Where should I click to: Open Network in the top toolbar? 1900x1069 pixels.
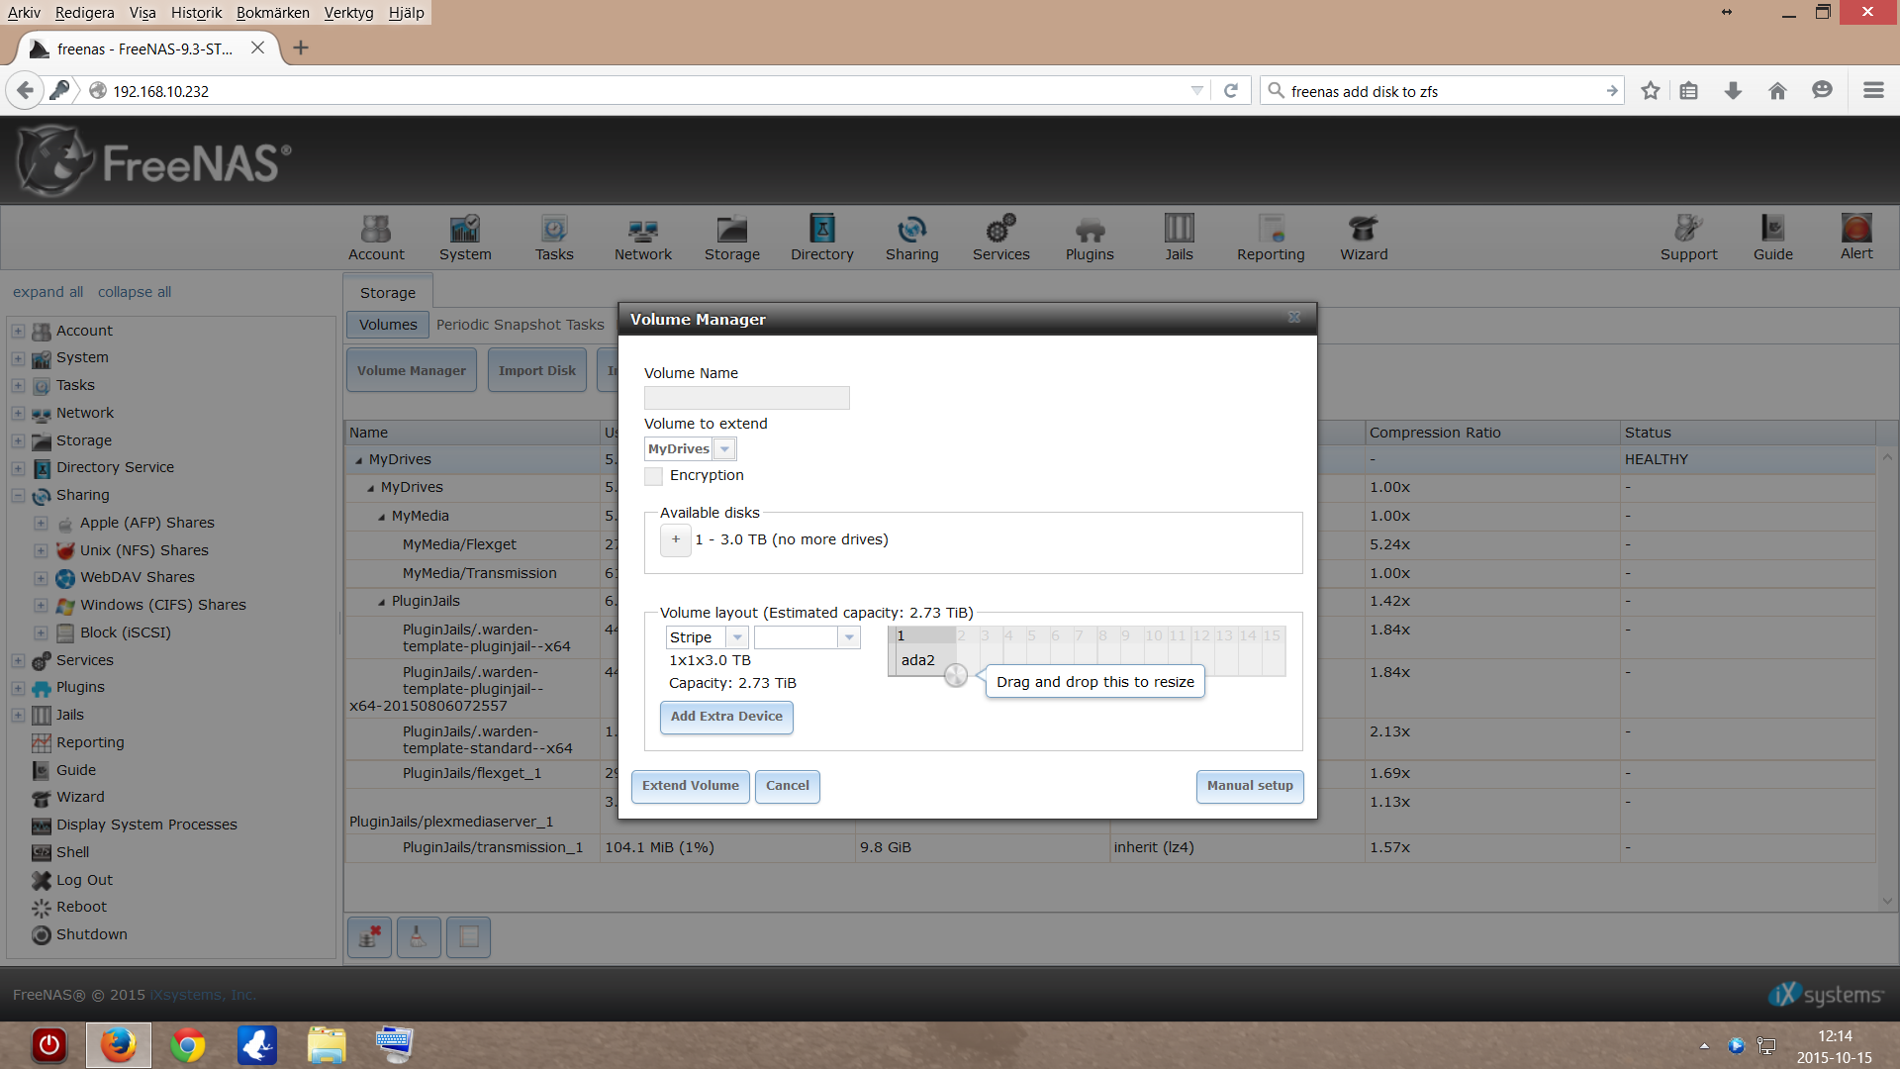click(x=643, y=239)
